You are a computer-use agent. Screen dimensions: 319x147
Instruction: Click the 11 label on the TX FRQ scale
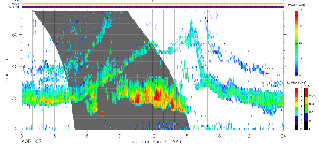coord(301,120)
